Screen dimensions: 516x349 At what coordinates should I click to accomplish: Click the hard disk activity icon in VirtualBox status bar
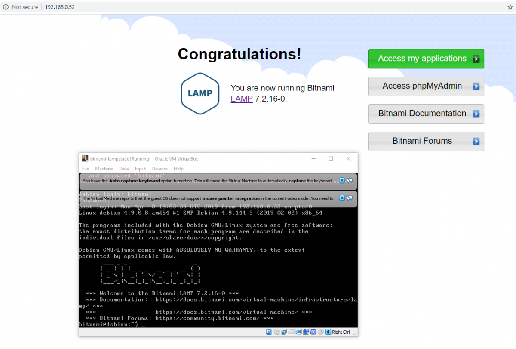coord(269,332)
